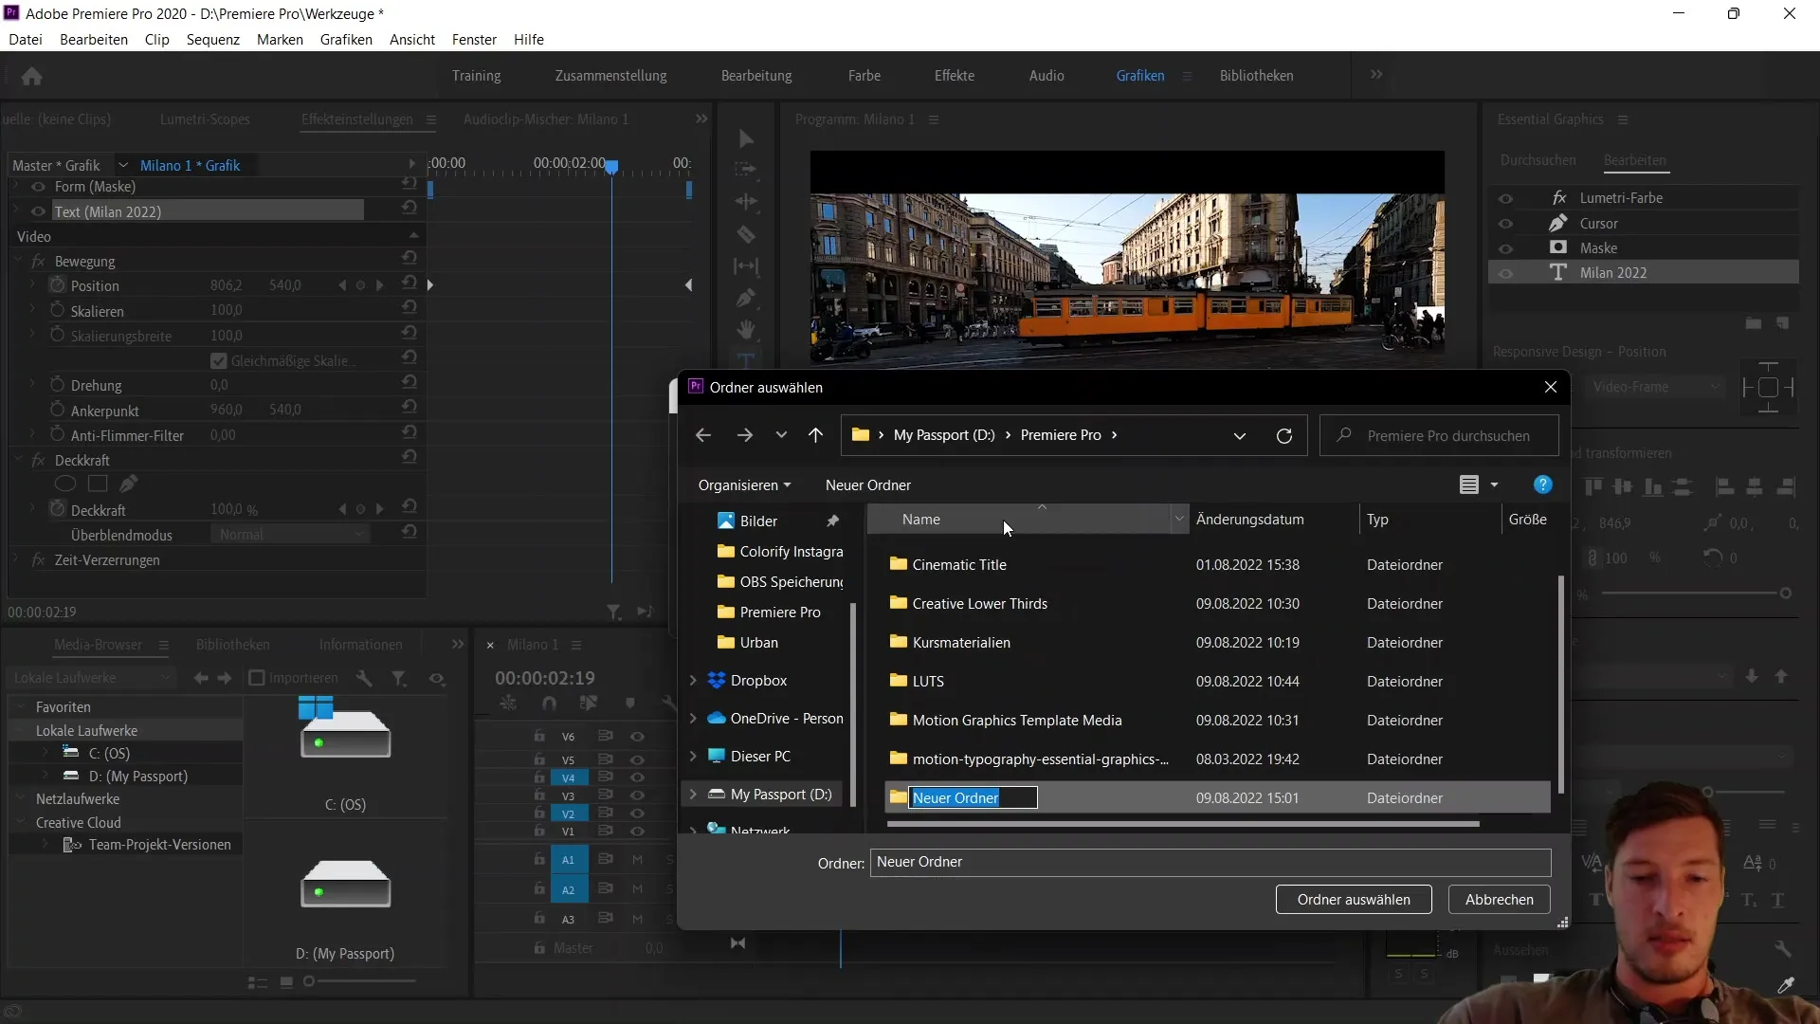Enable Gleichmäßige Skalie checkbox
This screenshot has height=1024, width=1820.
217,360
